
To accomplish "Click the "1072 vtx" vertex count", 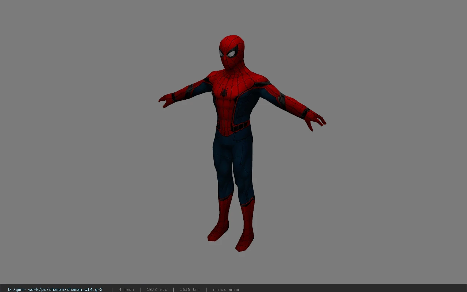I will (x=157, y=289).
